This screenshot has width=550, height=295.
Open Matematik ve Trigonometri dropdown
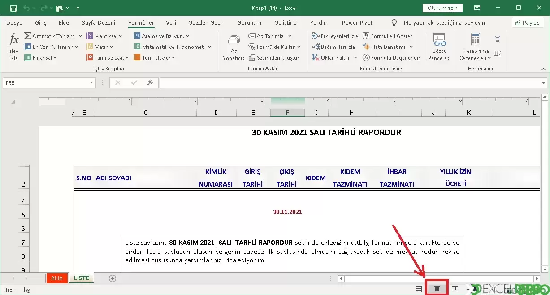pyautogui.click(x=172, y=47)
